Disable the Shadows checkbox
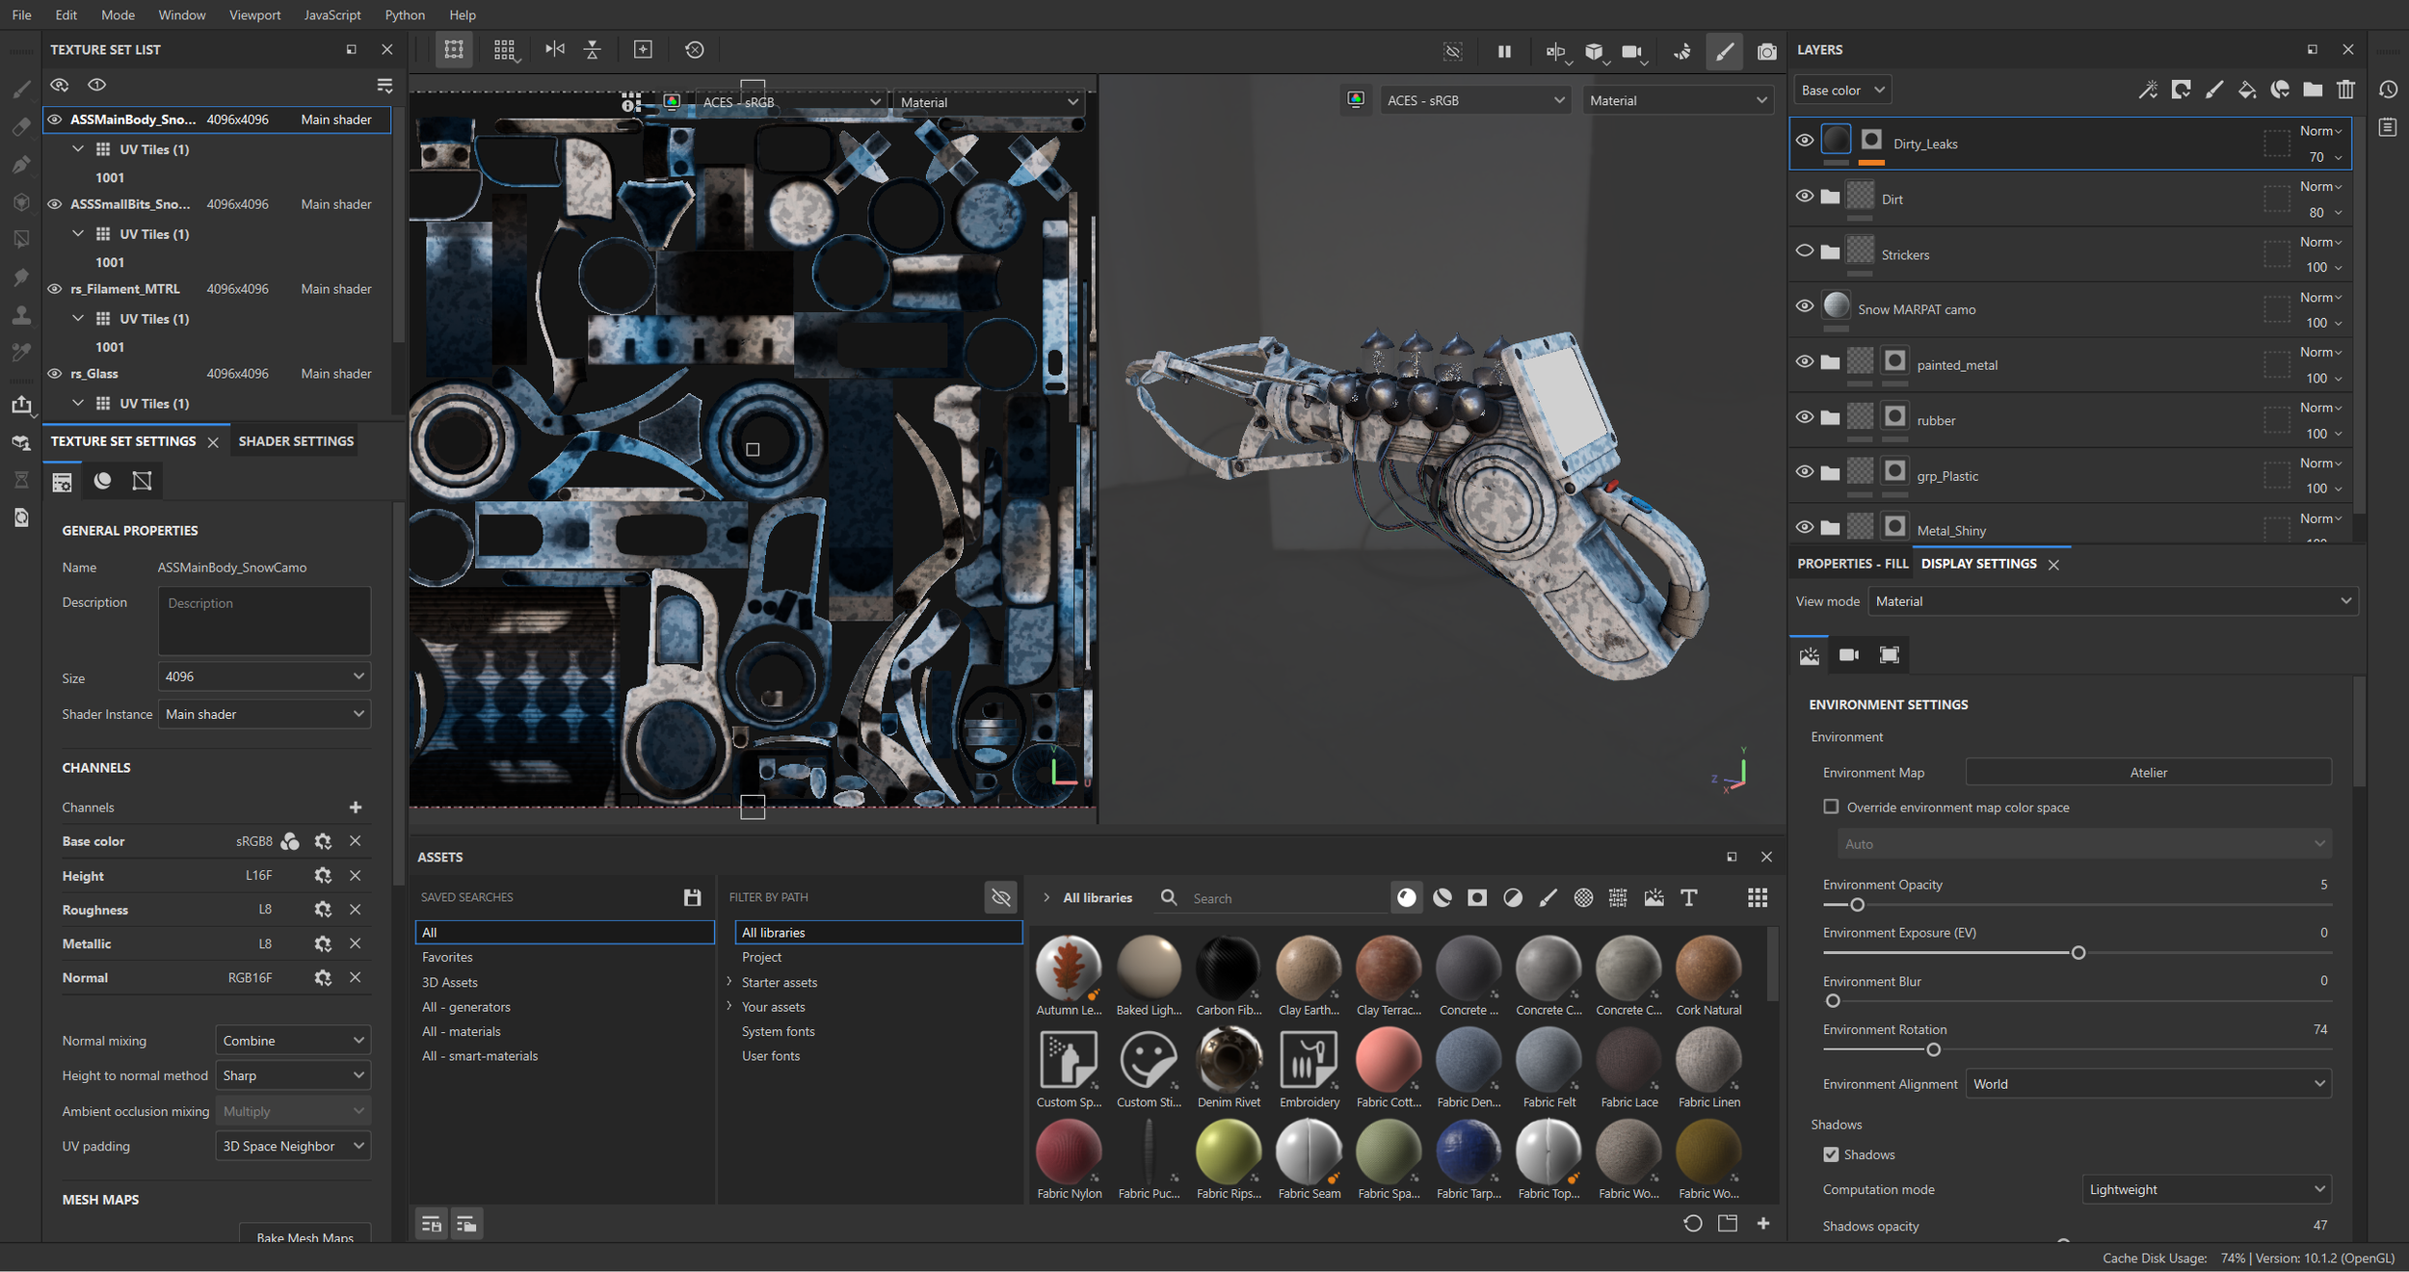This screenshot has width=2409, height=1272. coord(1831,1154)
